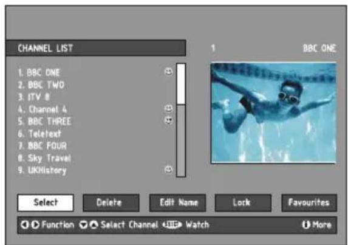Select channel 6. Teletext
This screenshot has width=348, height=245.
[39, 134]
